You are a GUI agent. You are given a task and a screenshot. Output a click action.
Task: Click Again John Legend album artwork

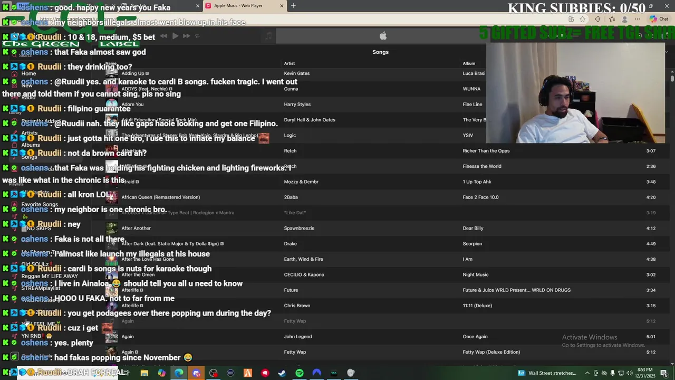click(111, 337)
